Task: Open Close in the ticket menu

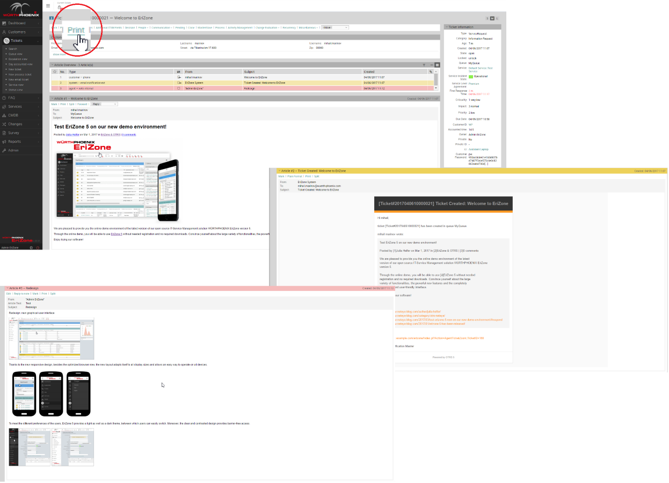Action: coord(191,27)
